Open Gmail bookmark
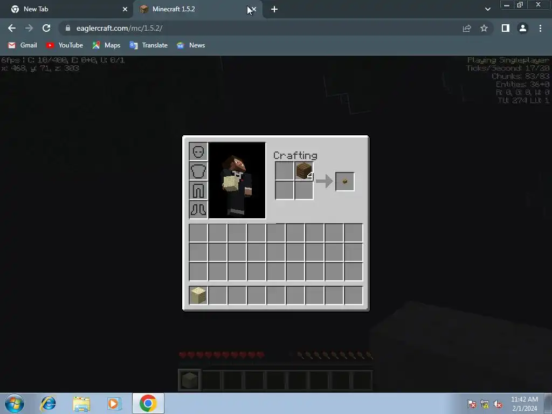The height and width of the screenshot is (414, 552). [x=22, y=45]
